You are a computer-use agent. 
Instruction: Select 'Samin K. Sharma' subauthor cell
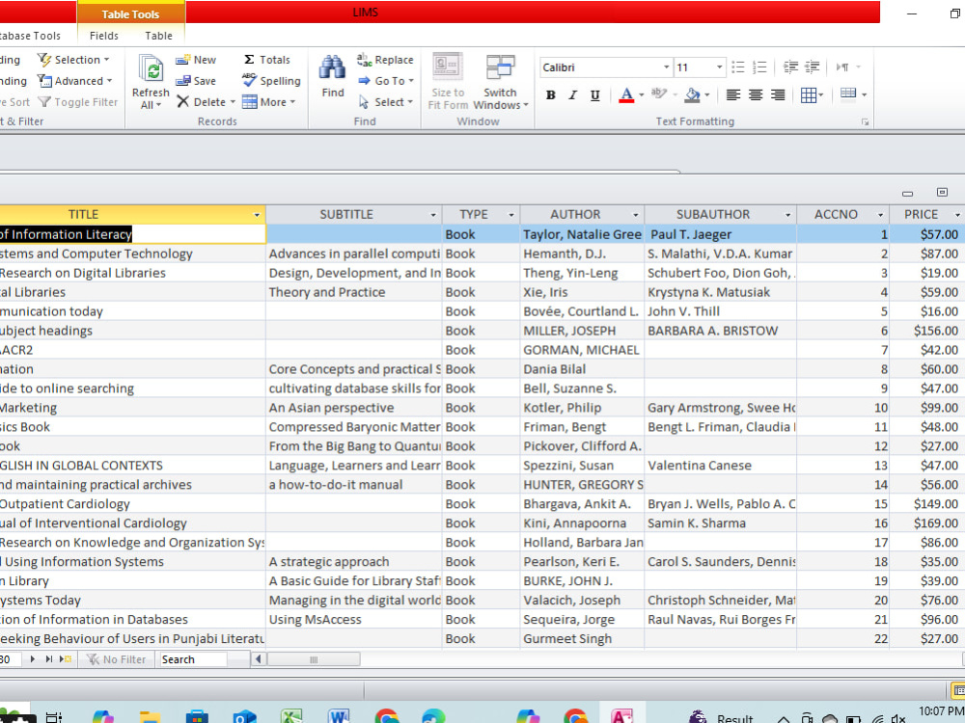point(720,523)
